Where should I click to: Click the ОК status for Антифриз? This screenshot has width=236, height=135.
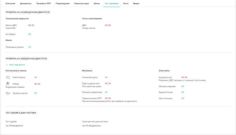click(x=30, y=34)
